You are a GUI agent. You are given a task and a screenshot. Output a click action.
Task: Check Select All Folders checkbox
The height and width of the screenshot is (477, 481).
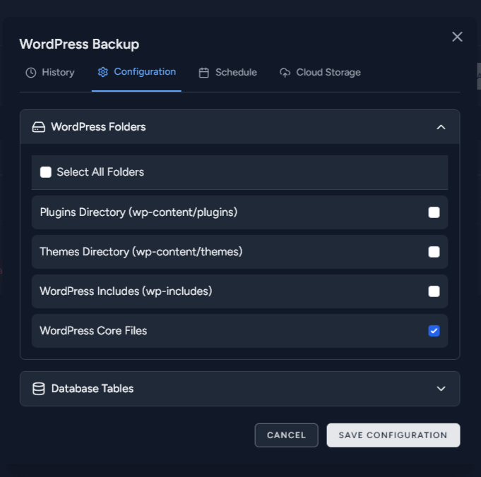[x=46, y=172]
